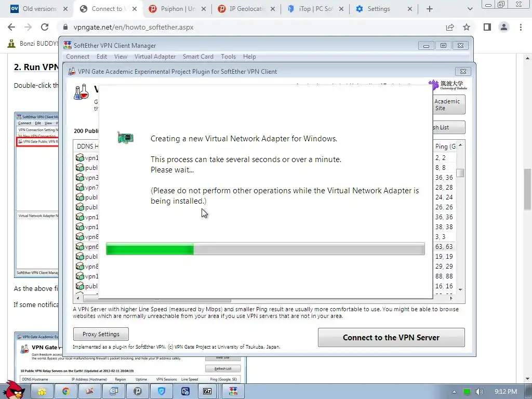Click the Ping column header
The height and width of the screenshot is (399, 532).
[x=445, y=146]
